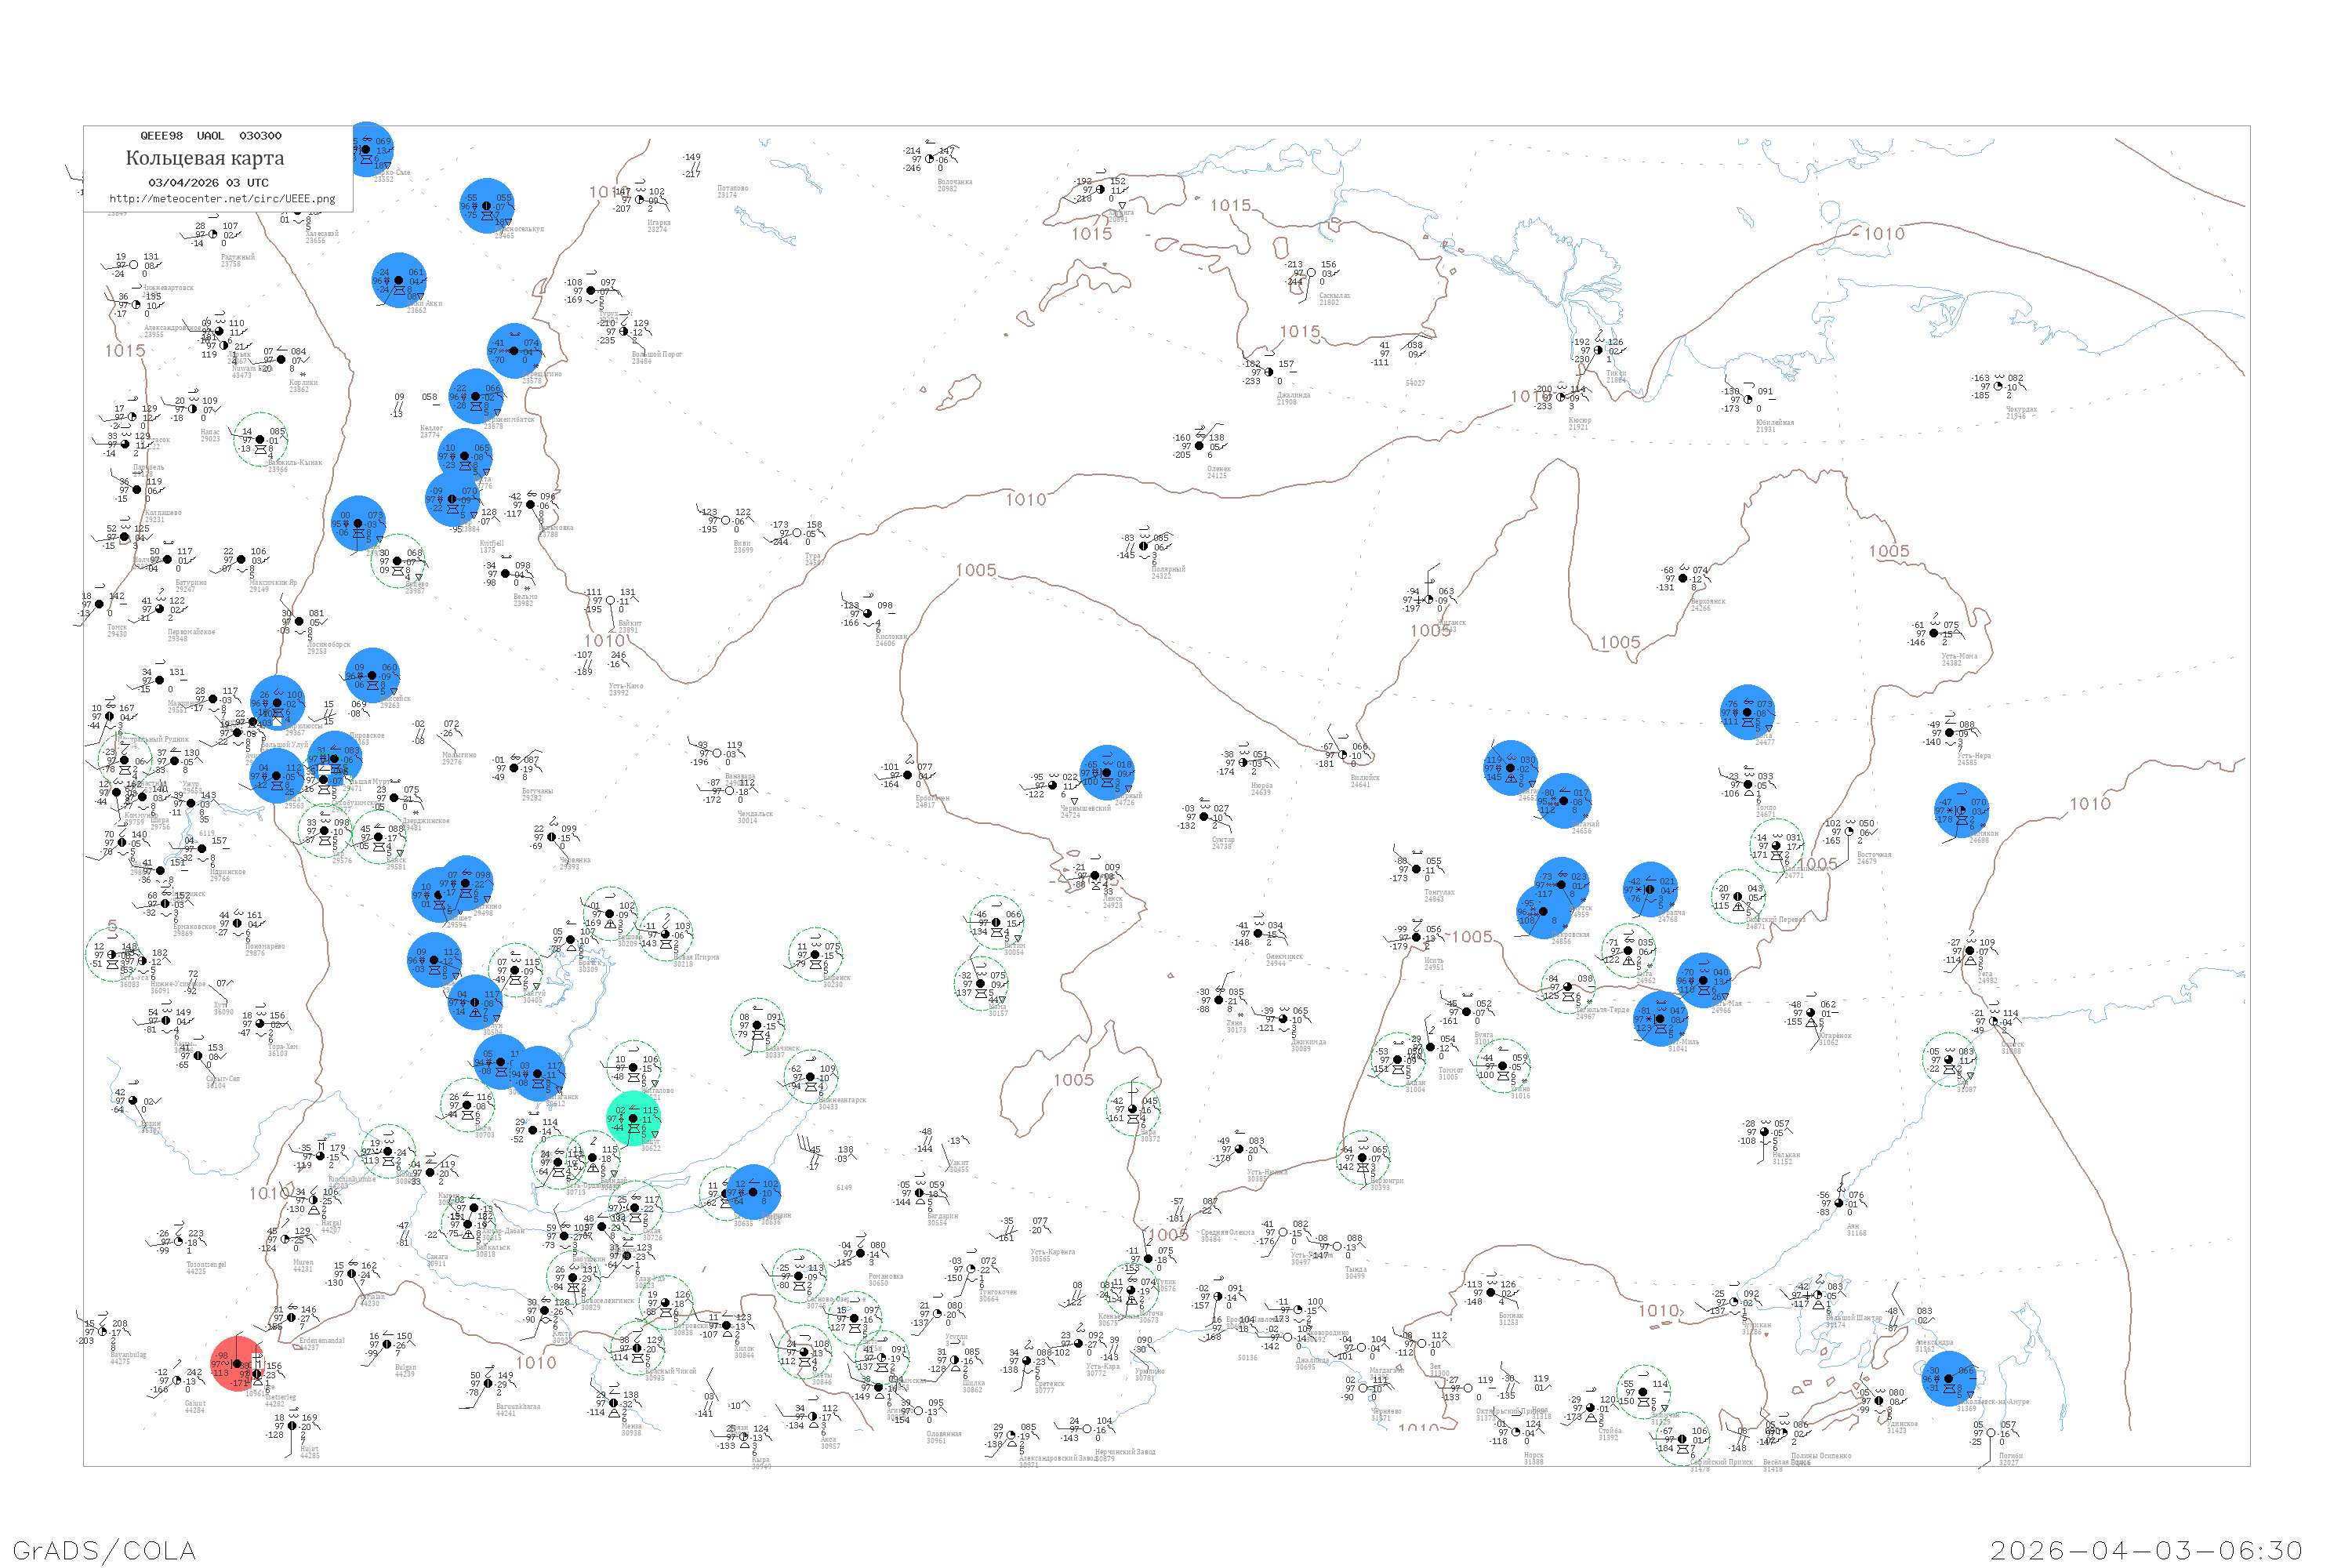Click the GrADS/COLA label
This screenshot has width=2352, height=1568.
(x=104, y=1550)
